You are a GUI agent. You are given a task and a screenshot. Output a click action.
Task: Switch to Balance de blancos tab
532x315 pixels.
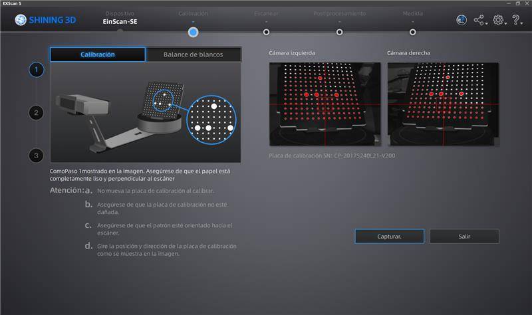click(194, 54)
